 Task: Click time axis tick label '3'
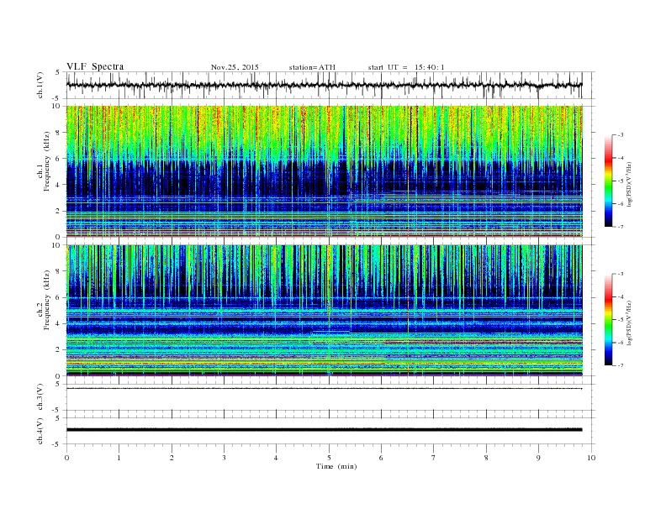coord(224,458)
